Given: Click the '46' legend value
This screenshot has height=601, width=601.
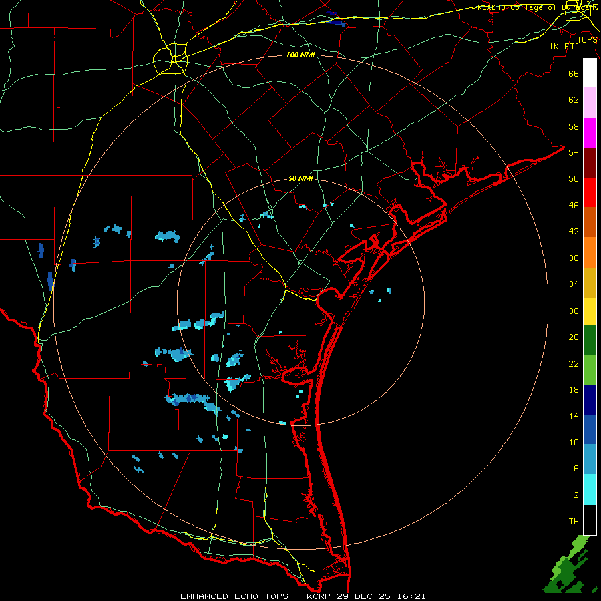Looking at the screenshot, I should coord(574,206).
